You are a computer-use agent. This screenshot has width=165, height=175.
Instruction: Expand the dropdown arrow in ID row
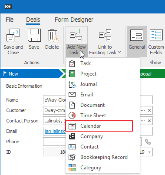[149, 152]
